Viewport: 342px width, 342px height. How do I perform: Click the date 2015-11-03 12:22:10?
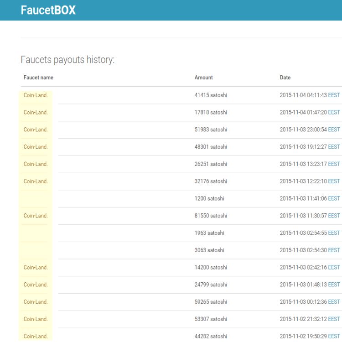[303, 181]
